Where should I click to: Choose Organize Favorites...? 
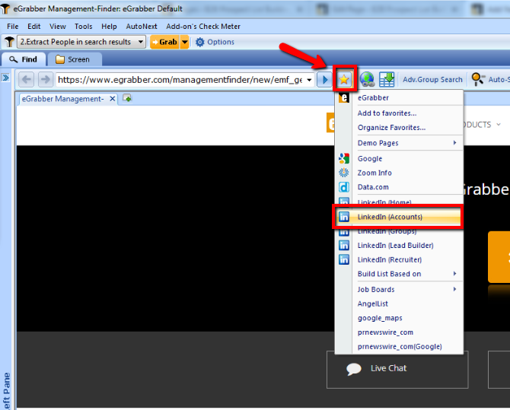pyautogui.click(x=399, y=128)
